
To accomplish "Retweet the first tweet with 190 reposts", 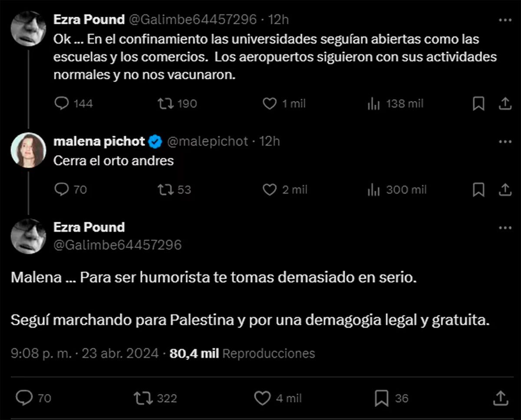I will pyautogui.click(x=166, y=104).
